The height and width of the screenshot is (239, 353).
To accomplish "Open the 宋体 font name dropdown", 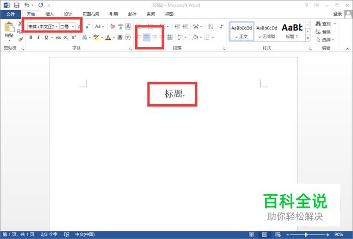I will [x=57, y=27].
